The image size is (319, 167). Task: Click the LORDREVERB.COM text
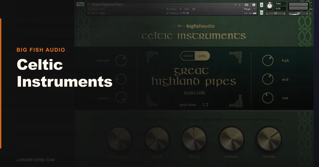coord(36,160)
